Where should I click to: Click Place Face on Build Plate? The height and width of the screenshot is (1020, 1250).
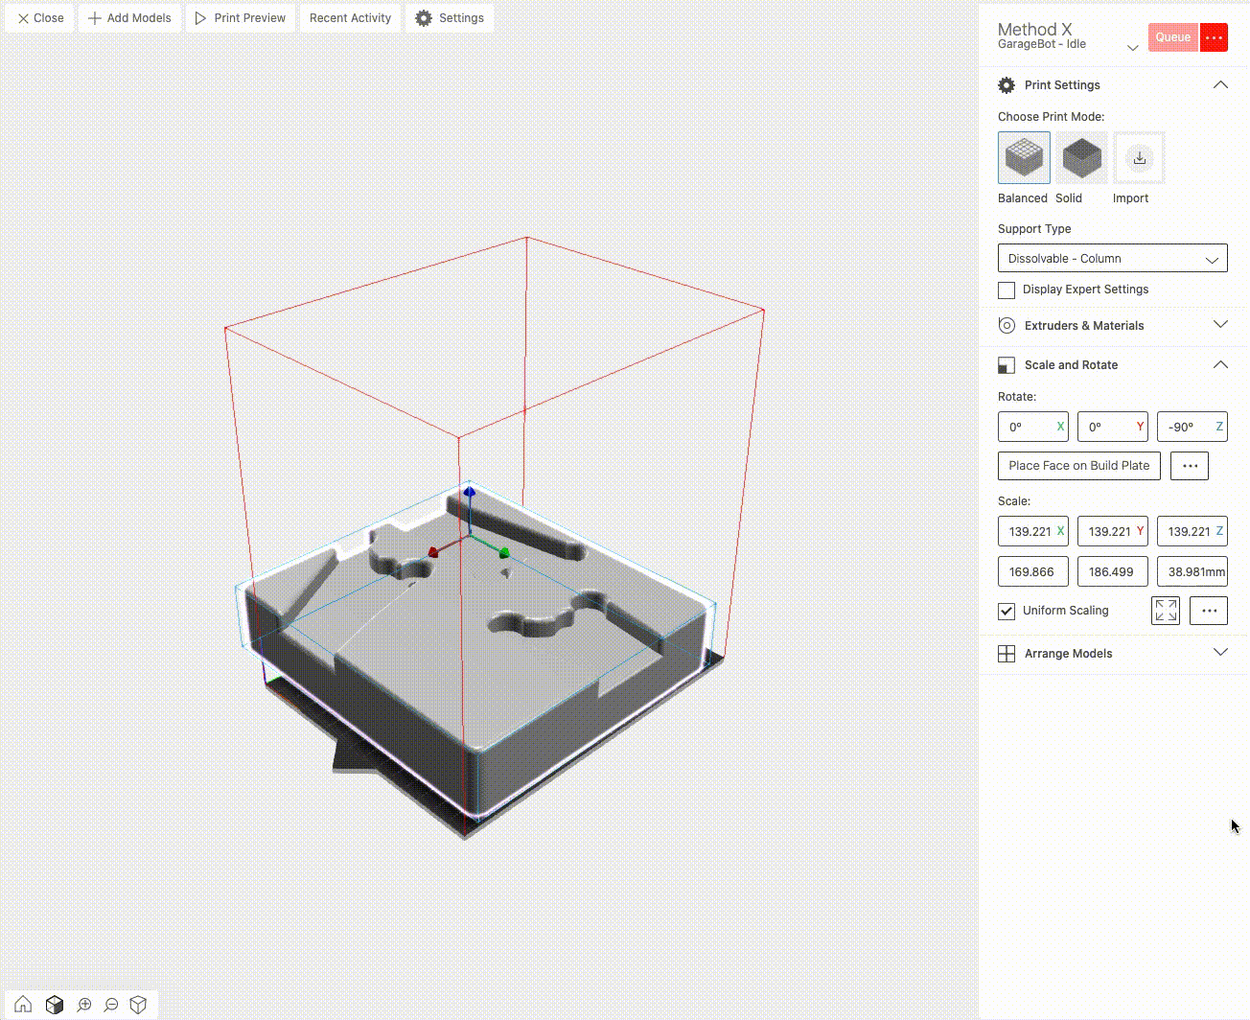[1079, 466]
